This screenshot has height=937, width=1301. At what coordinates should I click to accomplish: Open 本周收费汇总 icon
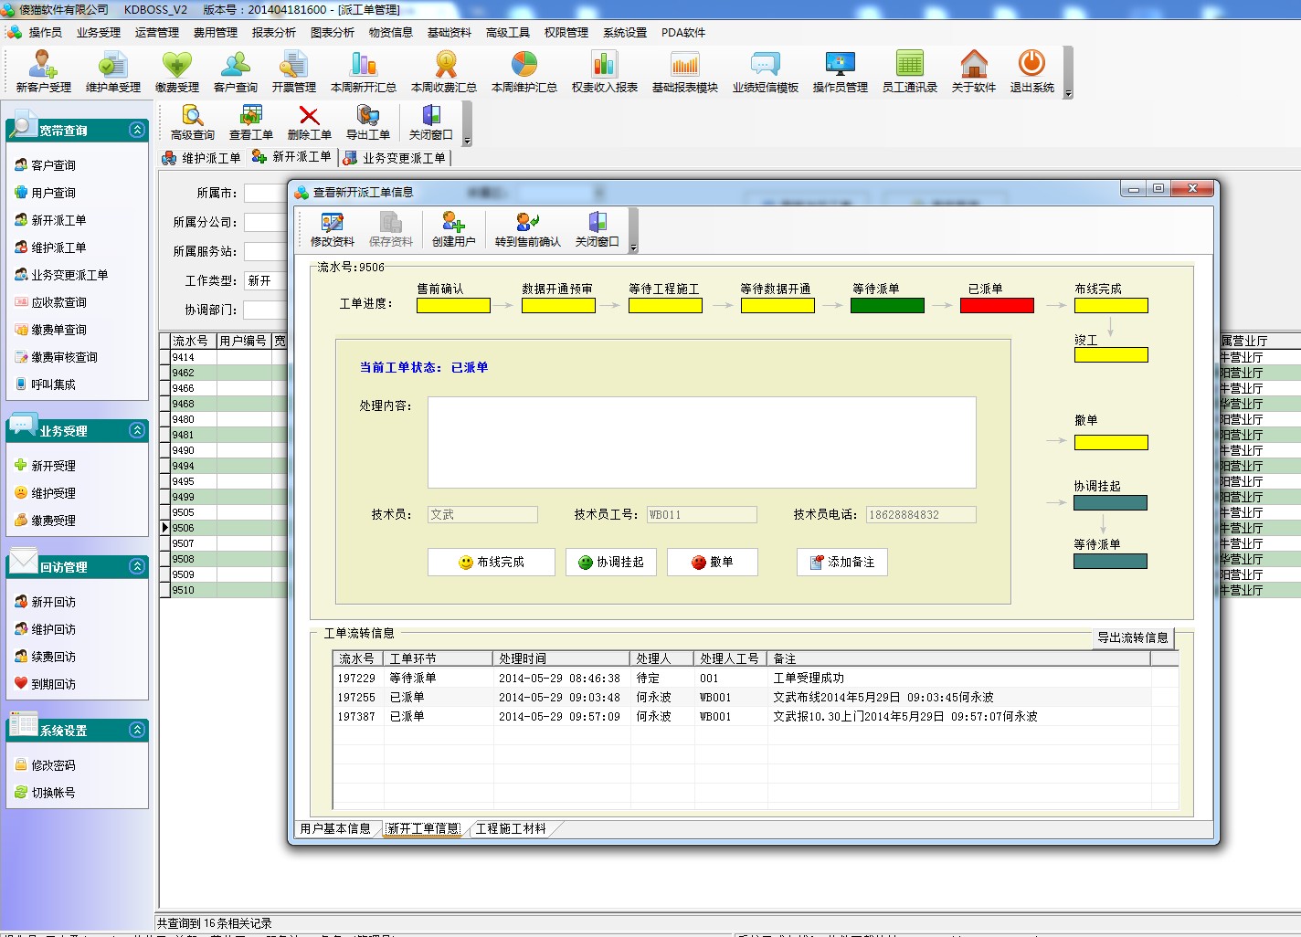tap(444, 71)
